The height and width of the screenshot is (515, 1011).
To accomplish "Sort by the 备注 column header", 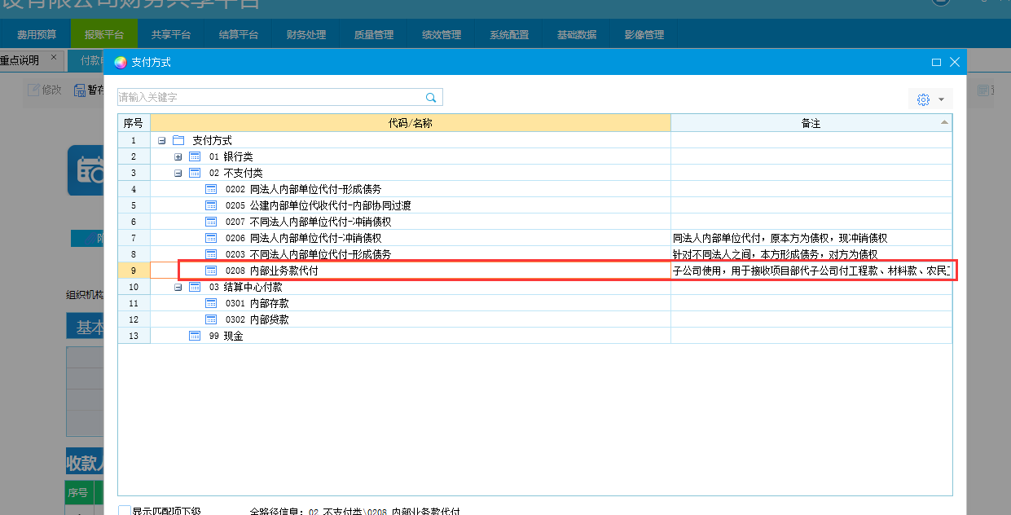I will pos(810,123).
